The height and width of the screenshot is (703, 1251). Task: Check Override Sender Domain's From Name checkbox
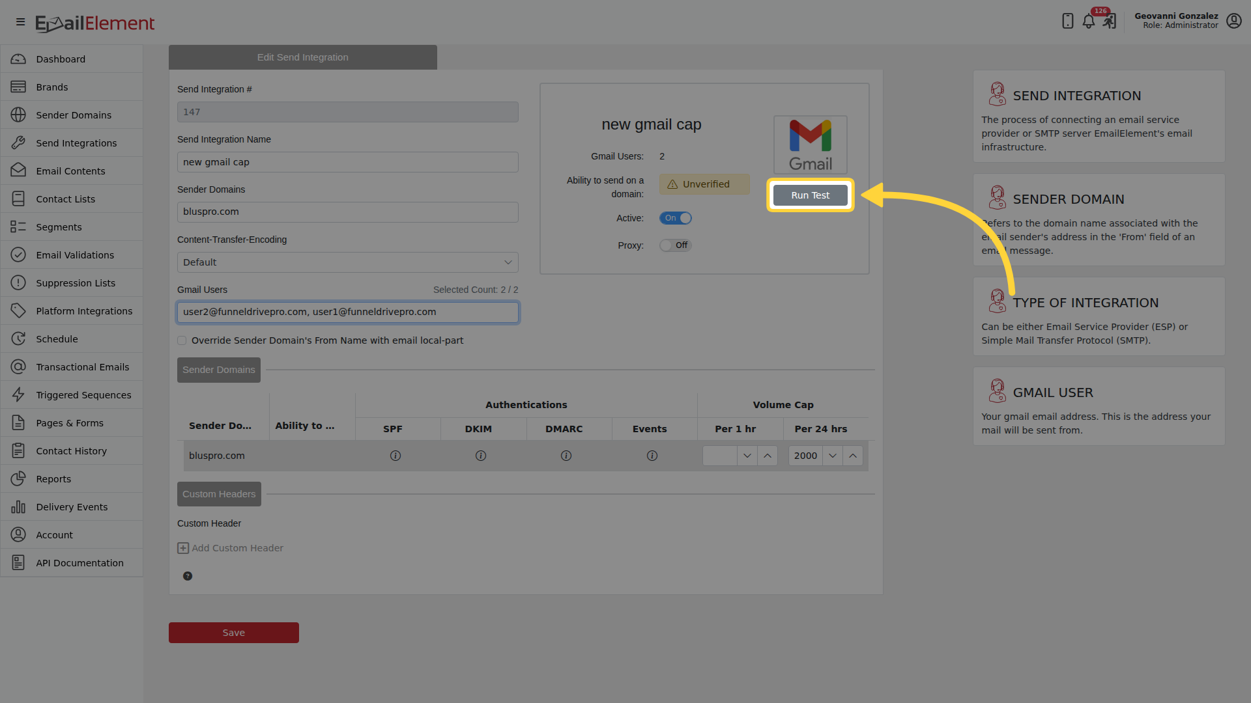(182, 340)
